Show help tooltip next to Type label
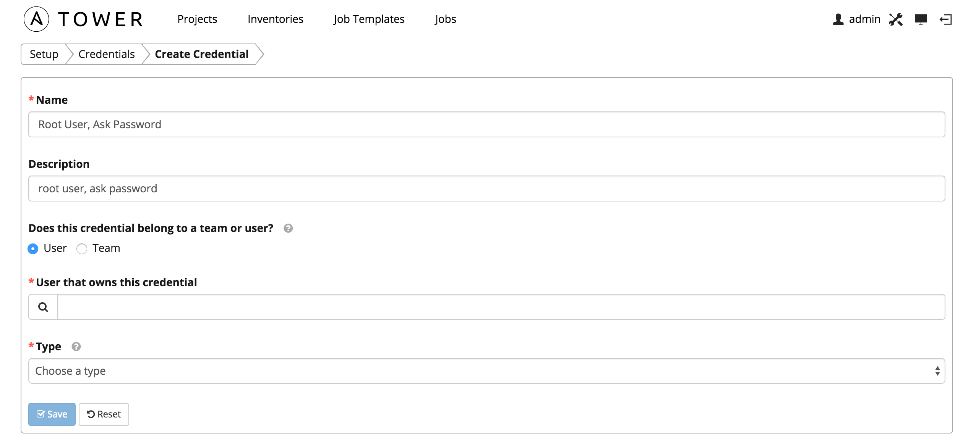The height and width of the screenshot is (448, 976). pos(76,346)
